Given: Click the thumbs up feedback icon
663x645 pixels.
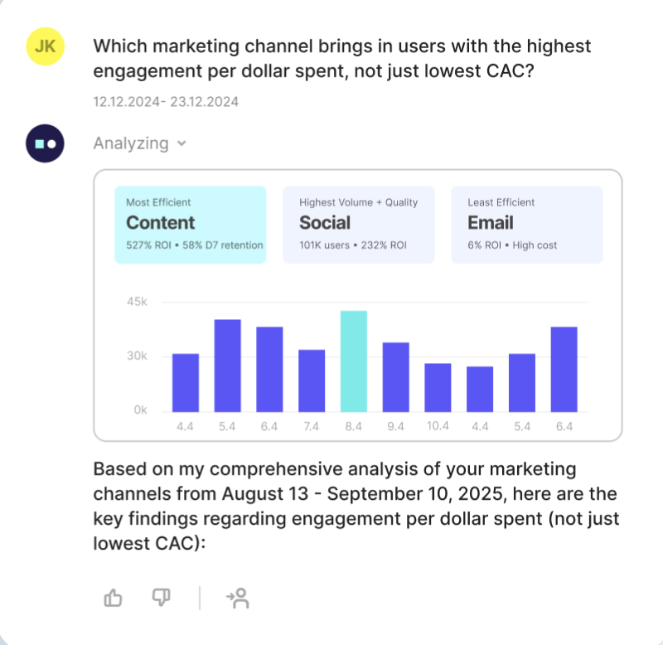Looking at the screenshot, I should (x=113, y=598).
